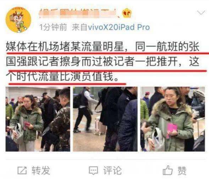
Task: Tap the repost share icon
Action: pos(22,170)
